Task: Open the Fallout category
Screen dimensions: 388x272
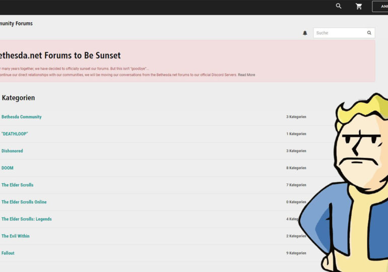Action: coord(8,253)
